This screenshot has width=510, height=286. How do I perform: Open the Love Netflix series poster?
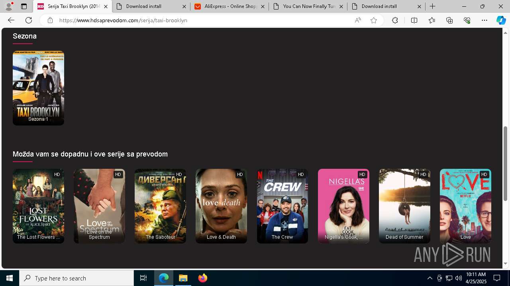tap(465, 206)
